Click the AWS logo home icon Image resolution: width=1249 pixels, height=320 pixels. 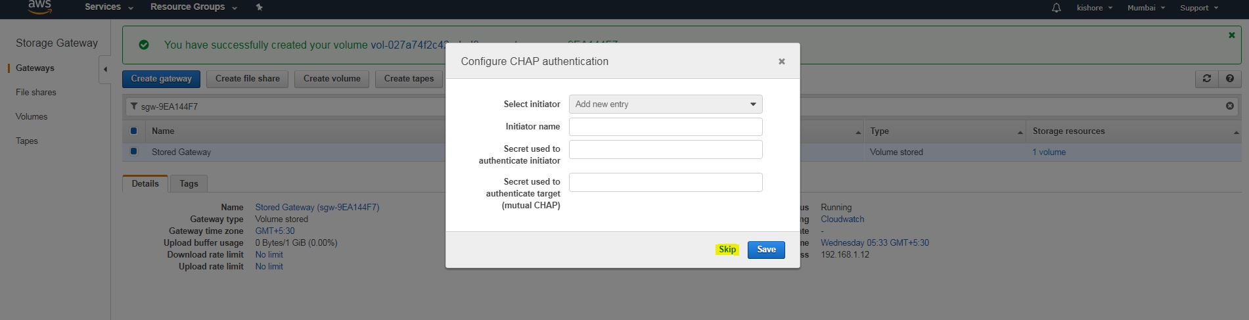(x=39, y=7)
